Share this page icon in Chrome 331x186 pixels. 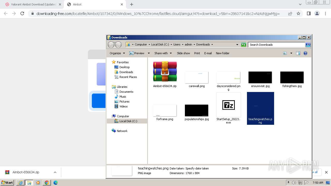[290, 13]
